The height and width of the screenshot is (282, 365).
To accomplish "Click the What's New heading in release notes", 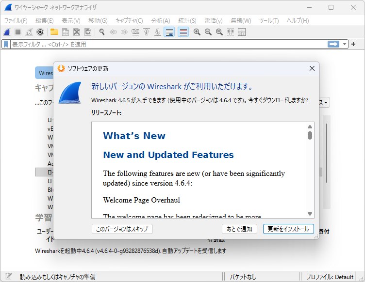I will pos(134,136).
